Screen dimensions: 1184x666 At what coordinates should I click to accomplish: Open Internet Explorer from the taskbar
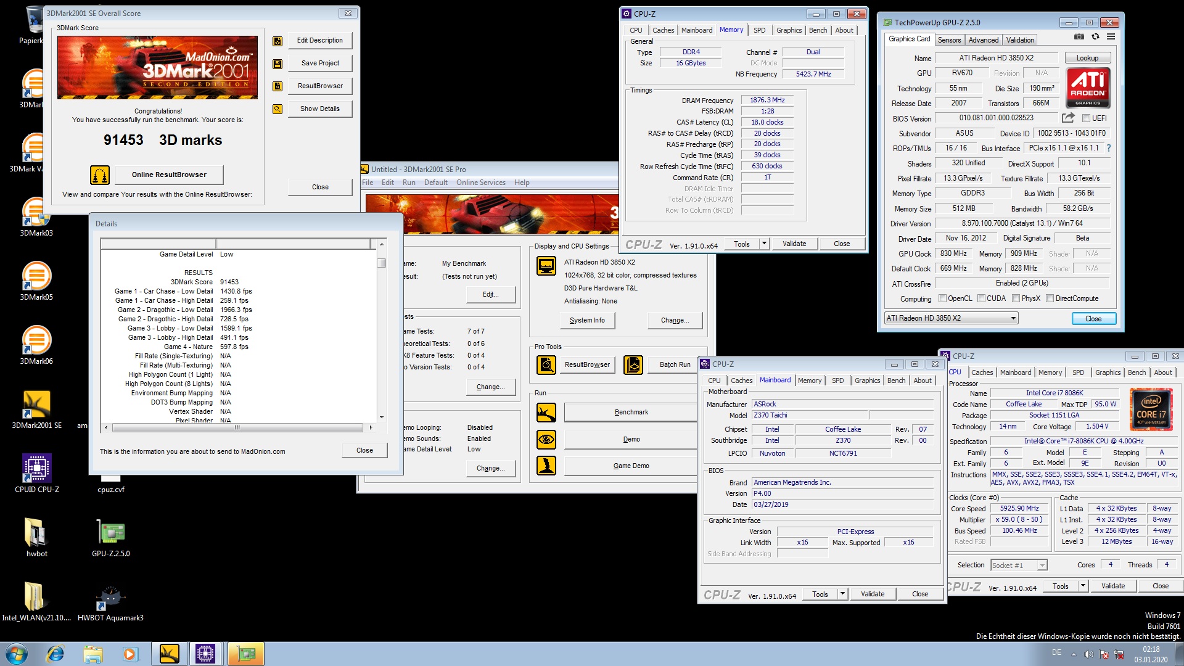(x=55, y=654)
